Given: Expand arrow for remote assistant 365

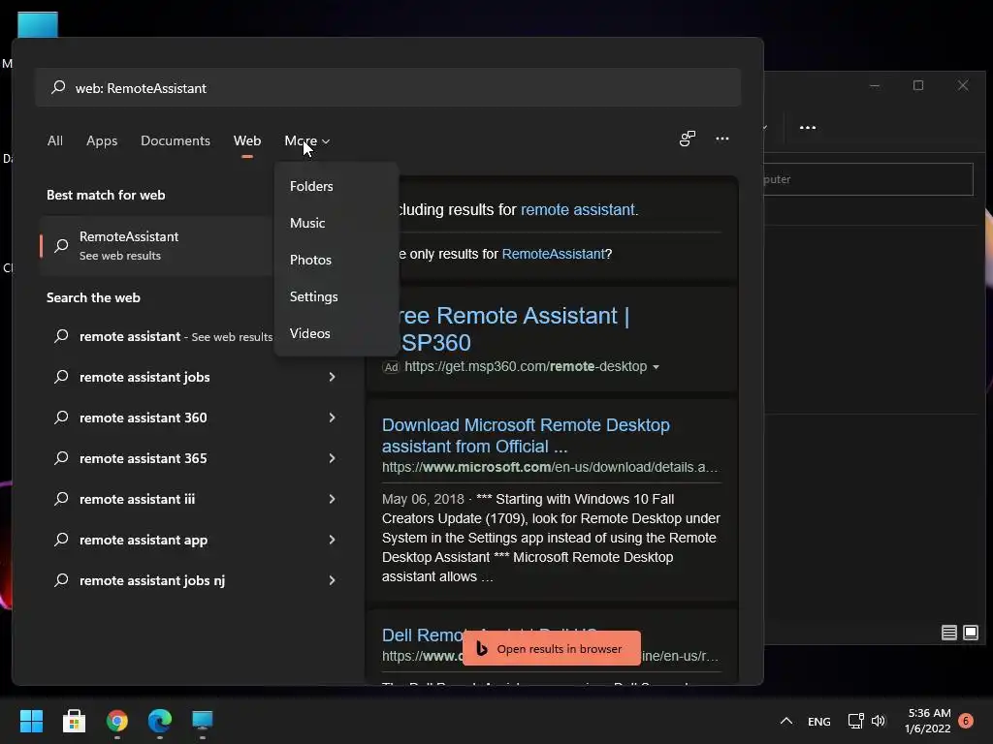Looking at the screenshot, I should tap(332, 458).
